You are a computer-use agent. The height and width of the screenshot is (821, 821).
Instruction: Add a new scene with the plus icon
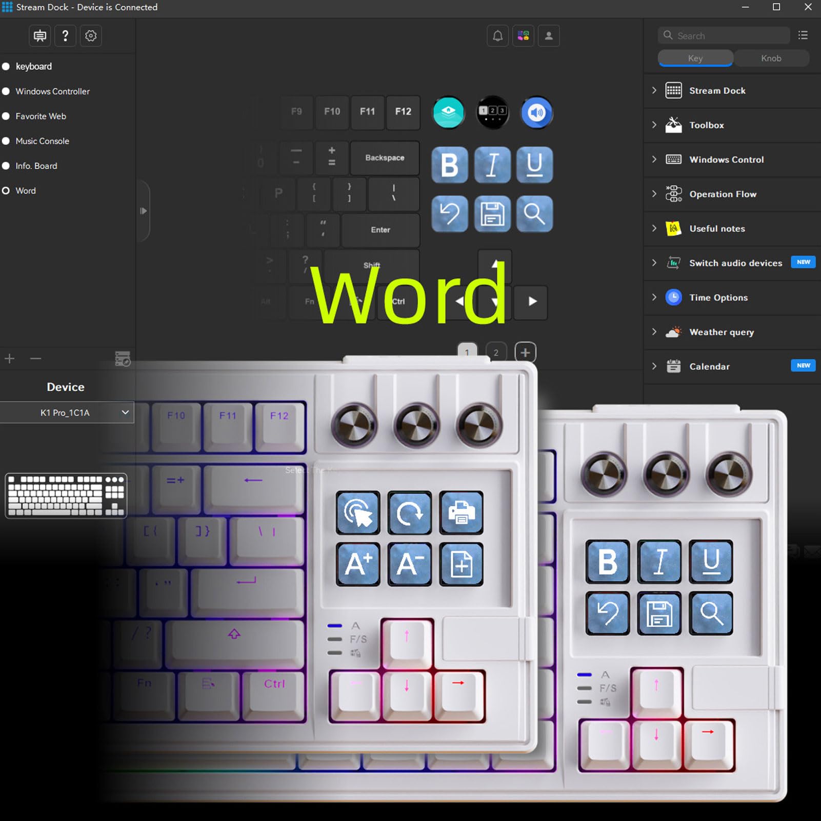tap(10, 358)
